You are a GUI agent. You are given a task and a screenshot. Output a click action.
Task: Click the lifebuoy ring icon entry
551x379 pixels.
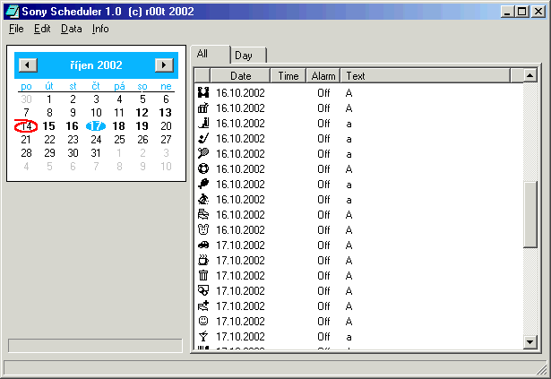[203, 168]
